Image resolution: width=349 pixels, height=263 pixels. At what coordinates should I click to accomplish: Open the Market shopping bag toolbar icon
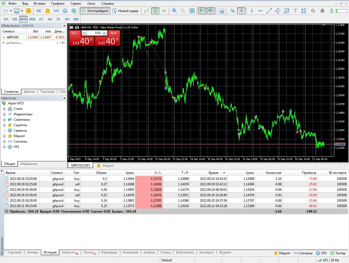47,11
